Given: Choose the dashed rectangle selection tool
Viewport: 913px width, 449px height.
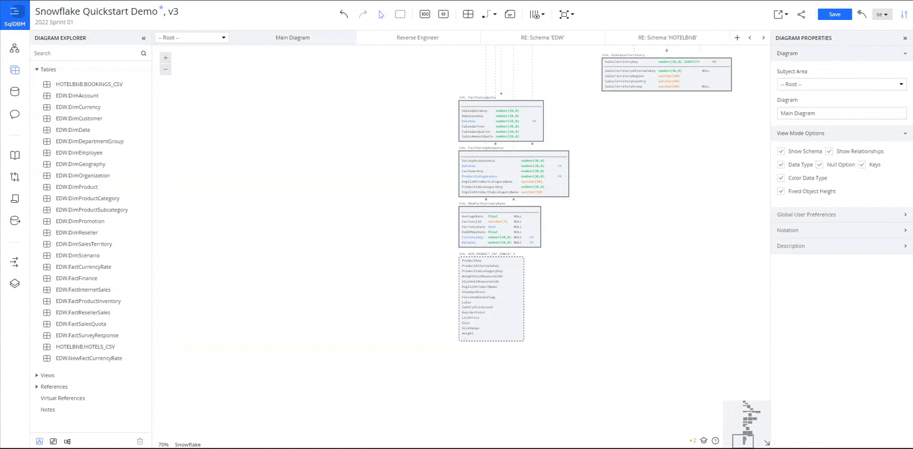Looking at the screenshot, I should 400,14.
